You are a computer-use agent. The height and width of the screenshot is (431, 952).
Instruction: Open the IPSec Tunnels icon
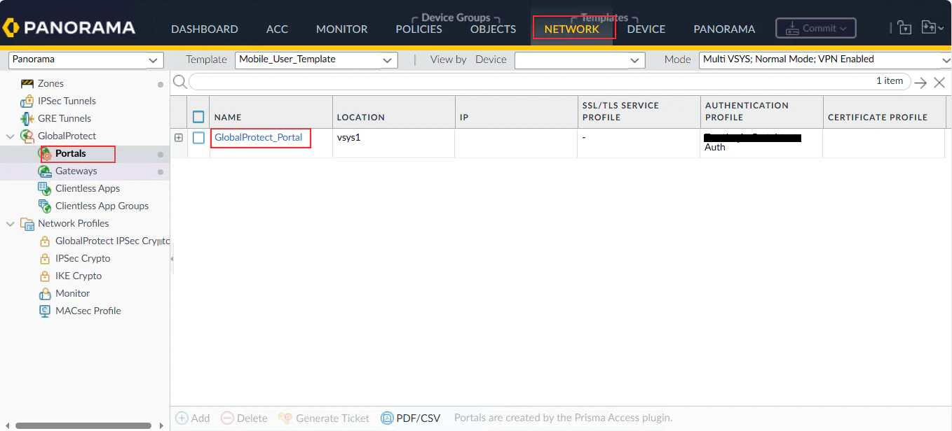tap(27, 101)
